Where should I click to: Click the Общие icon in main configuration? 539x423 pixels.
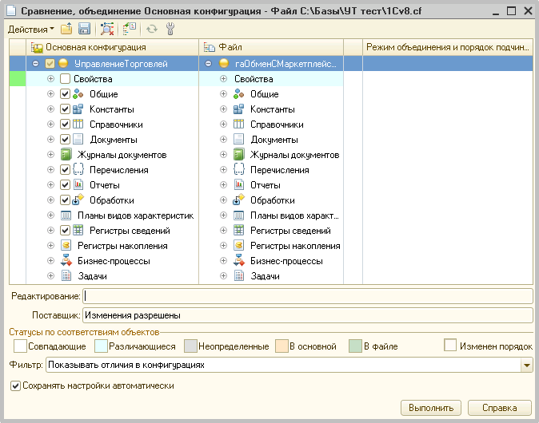click(x=78, y=93)
